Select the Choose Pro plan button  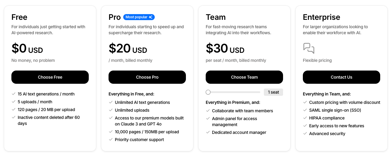pos(147,77)
